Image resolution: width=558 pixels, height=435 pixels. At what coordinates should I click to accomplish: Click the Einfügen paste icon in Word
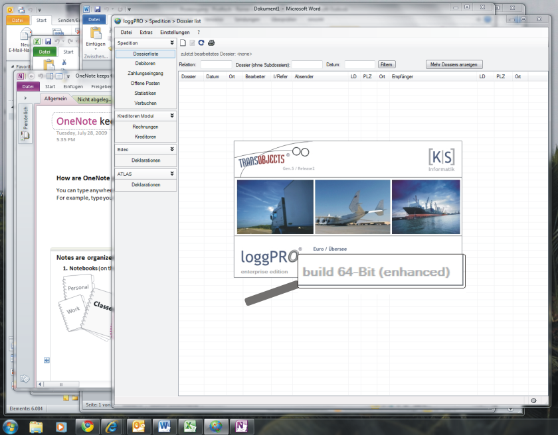96,33
